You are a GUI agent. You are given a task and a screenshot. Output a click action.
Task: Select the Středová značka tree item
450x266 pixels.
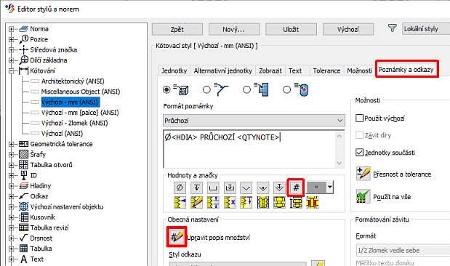(x=53, y=50)
